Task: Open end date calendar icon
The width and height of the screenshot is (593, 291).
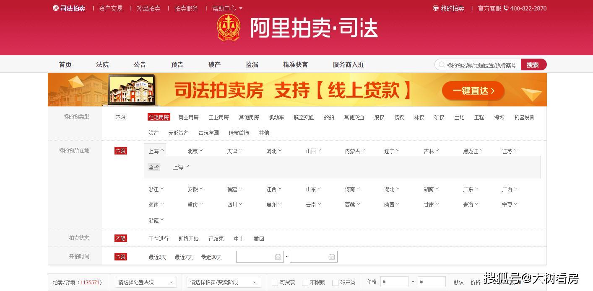Action: point(332,257)
